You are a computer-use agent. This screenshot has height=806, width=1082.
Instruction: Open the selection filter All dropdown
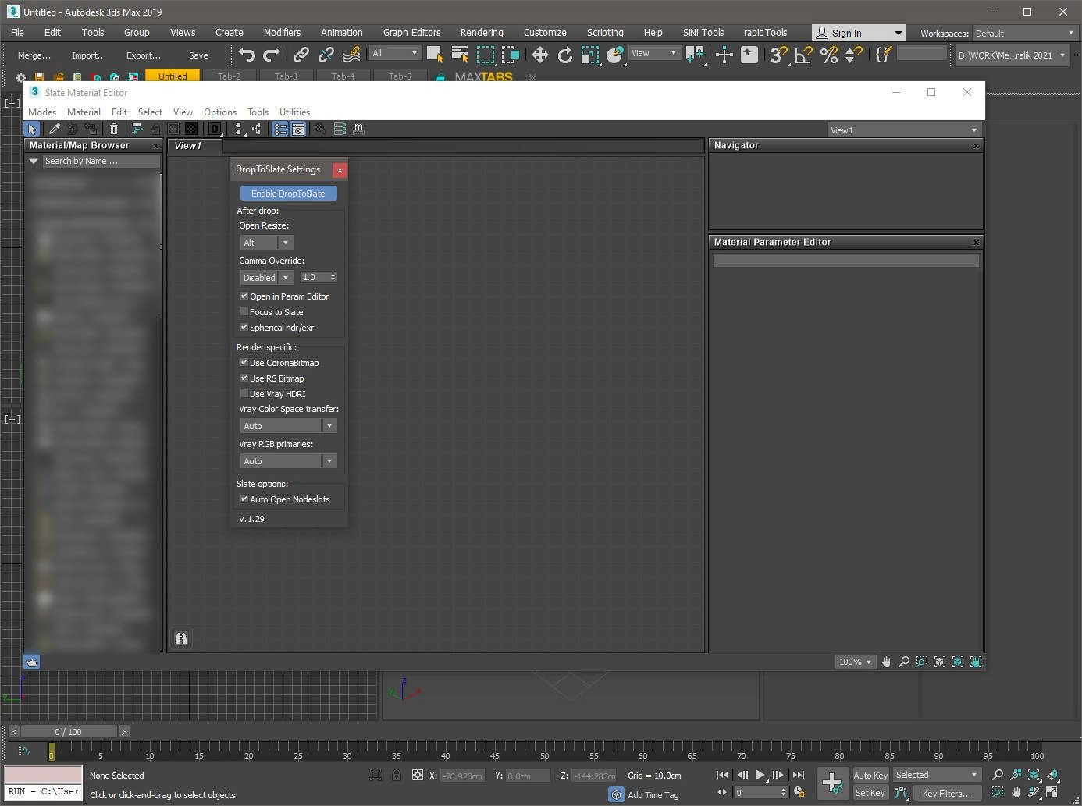(x=395, y=53)
